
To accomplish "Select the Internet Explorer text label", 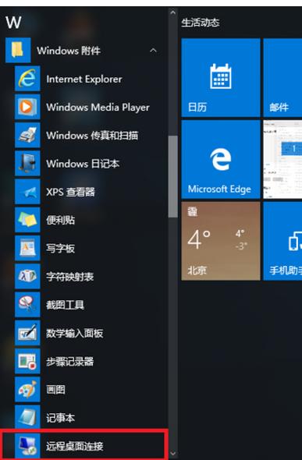I will tap(84, 79).
